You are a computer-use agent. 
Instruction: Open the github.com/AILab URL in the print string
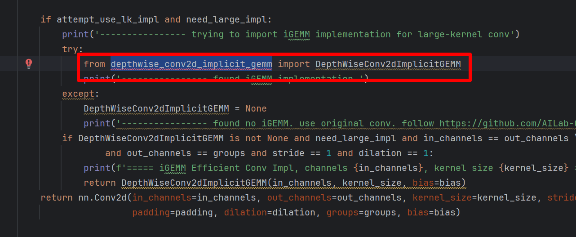click(507, 123)
